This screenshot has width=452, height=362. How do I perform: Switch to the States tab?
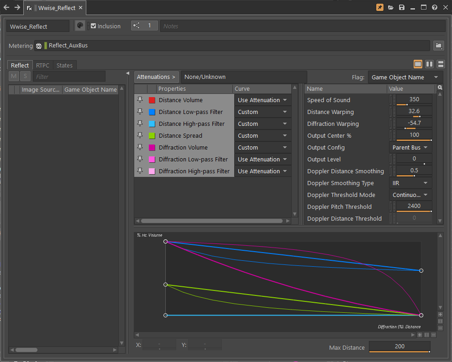64,65
